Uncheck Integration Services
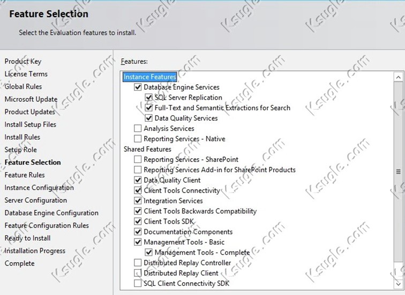Screen dimensions: 405x295 138,201
